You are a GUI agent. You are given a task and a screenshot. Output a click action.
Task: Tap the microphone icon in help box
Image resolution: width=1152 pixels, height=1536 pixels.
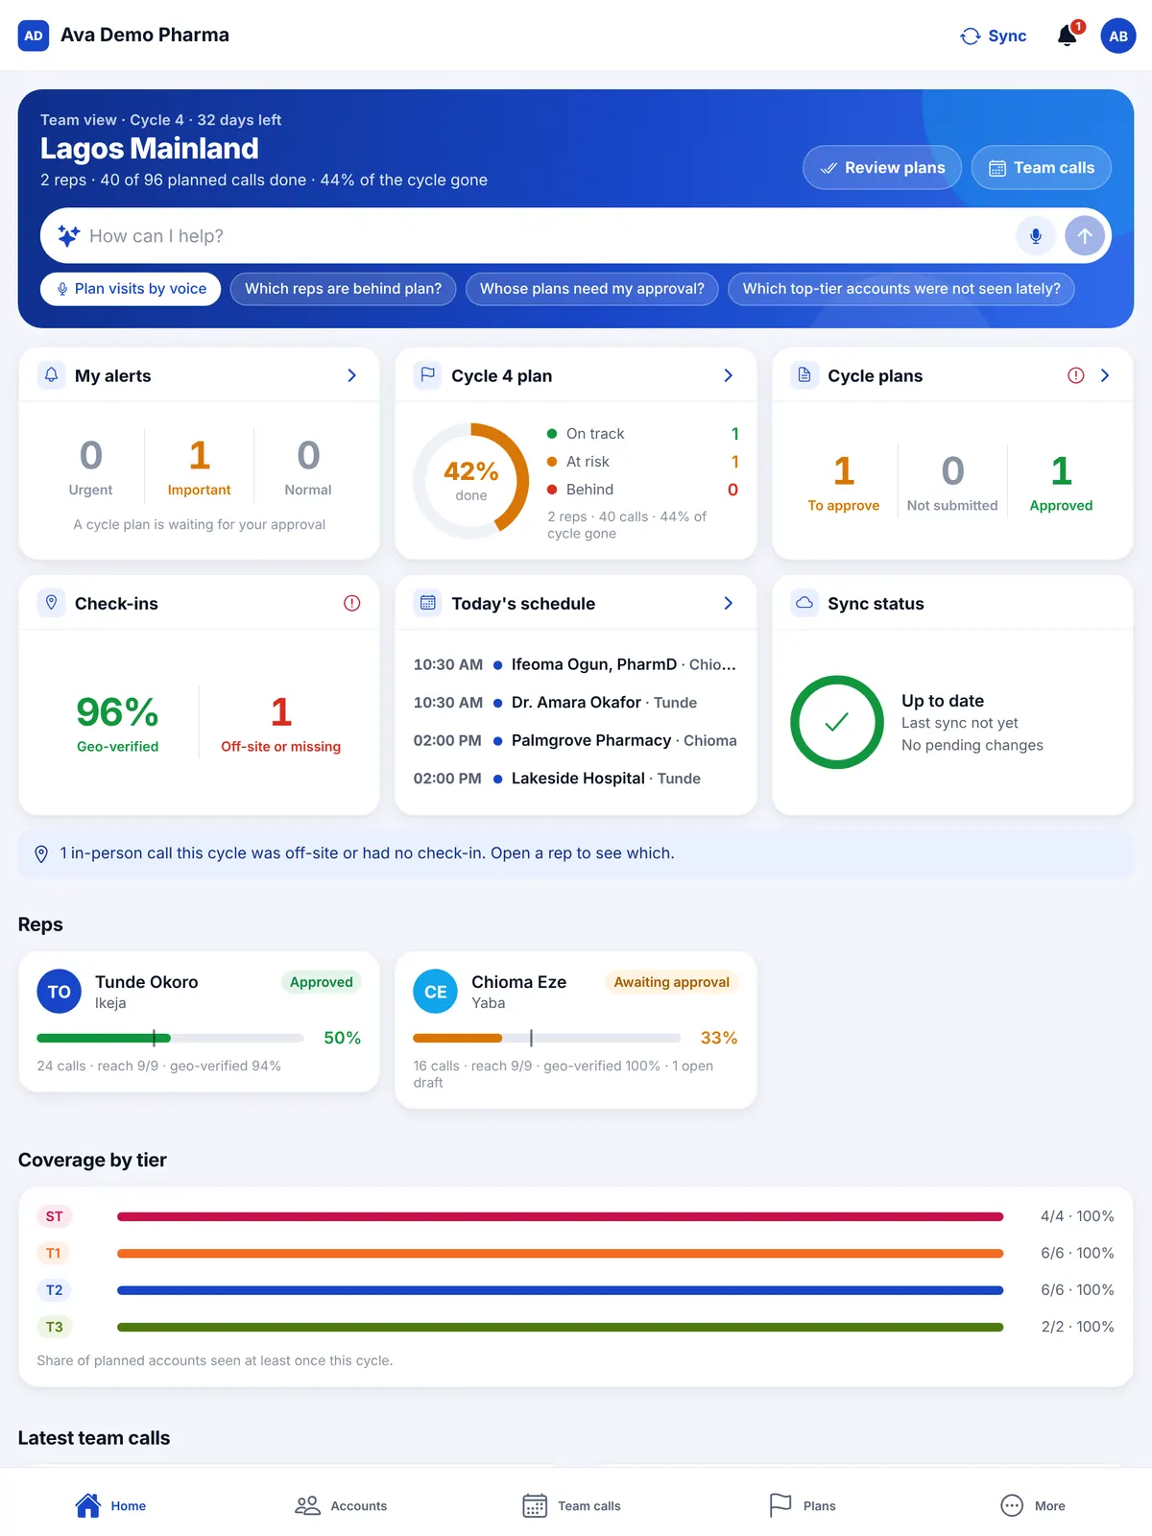(x=1036, y=236)
